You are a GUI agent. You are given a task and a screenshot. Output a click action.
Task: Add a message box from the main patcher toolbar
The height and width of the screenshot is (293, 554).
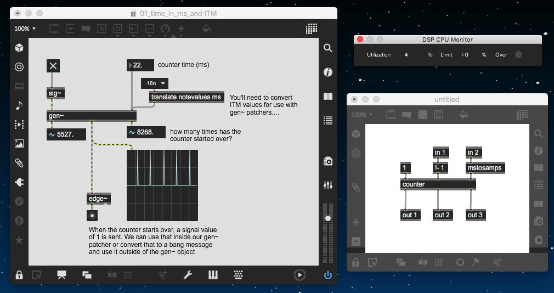pos(70,29)
